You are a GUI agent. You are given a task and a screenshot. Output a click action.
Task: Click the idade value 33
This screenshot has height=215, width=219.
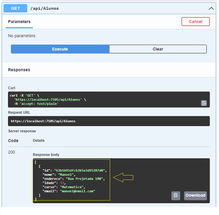click(x=62, y=183)
